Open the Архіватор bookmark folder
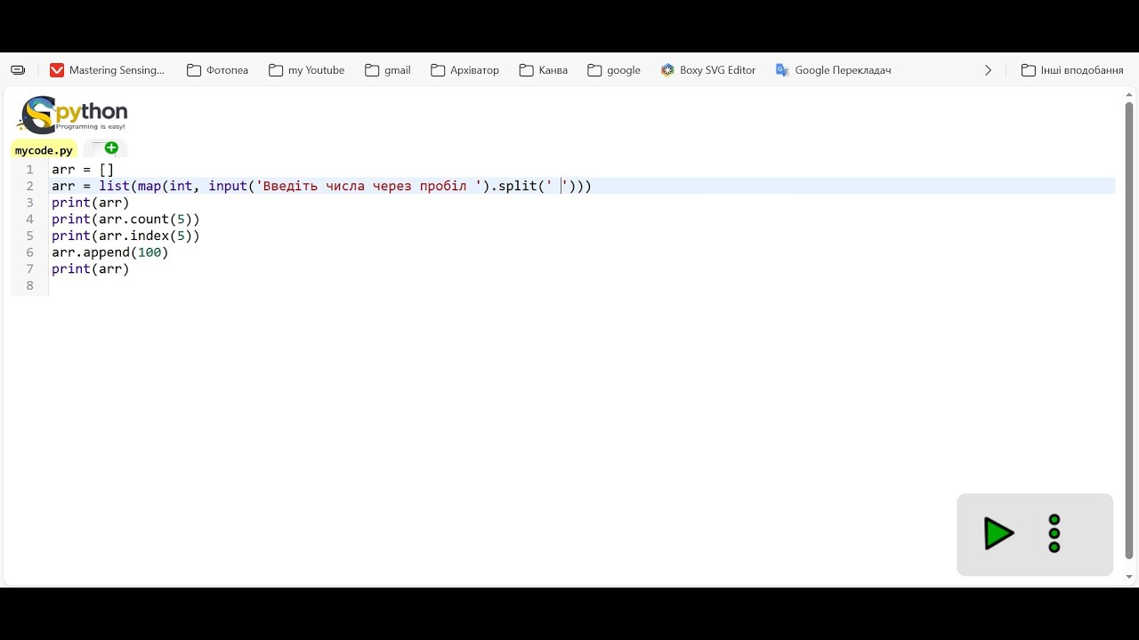The image size is (1139, 640). [x=465, y=70]
